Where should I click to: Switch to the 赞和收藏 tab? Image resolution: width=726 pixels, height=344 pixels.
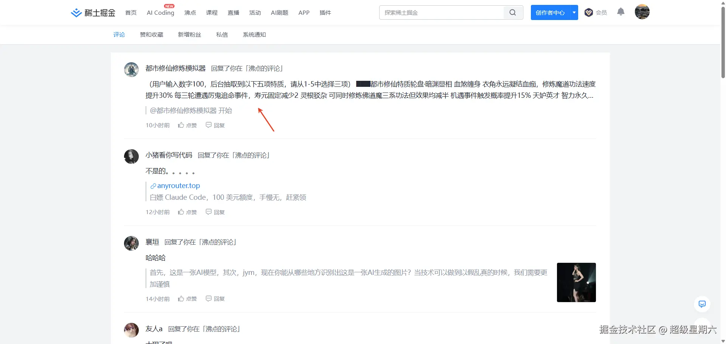151,34
